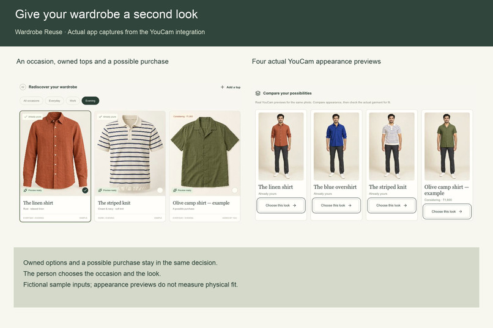Open the olive camp shirt product photo
The image size is (493, 328).
click(x=205, y=153)
